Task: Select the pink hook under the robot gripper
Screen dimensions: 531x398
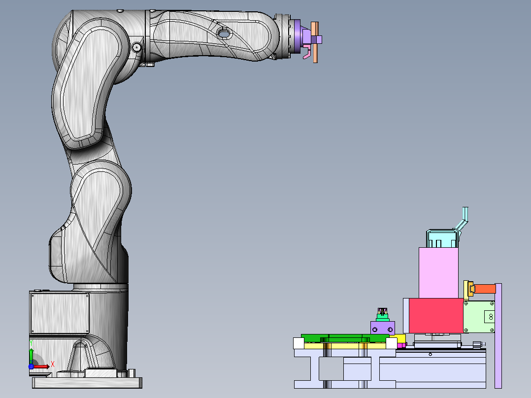Action: pos(307,52)
